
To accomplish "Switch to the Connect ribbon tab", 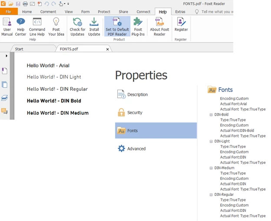I will click(x=143, y=12).
